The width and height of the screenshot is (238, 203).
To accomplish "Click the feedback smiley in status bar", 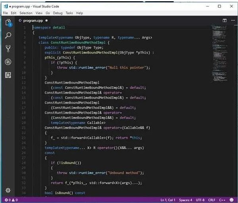I will pyautogui.click(x=232, y=200).
